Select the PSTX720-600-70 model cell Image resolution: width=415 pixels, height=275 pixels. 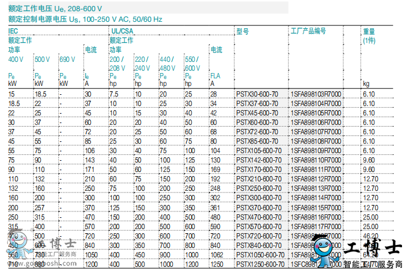point(259,236)
